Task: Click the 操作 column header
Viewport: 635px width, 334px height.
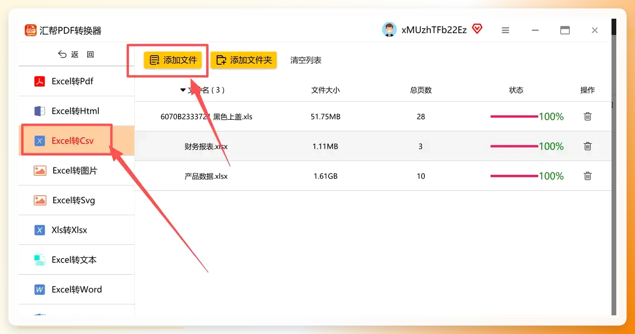Action: [588, 90]
